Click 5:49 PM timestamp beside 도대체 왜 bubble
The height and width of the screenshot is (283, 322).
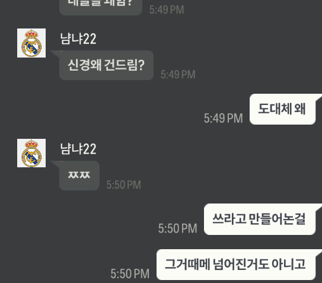223,119
